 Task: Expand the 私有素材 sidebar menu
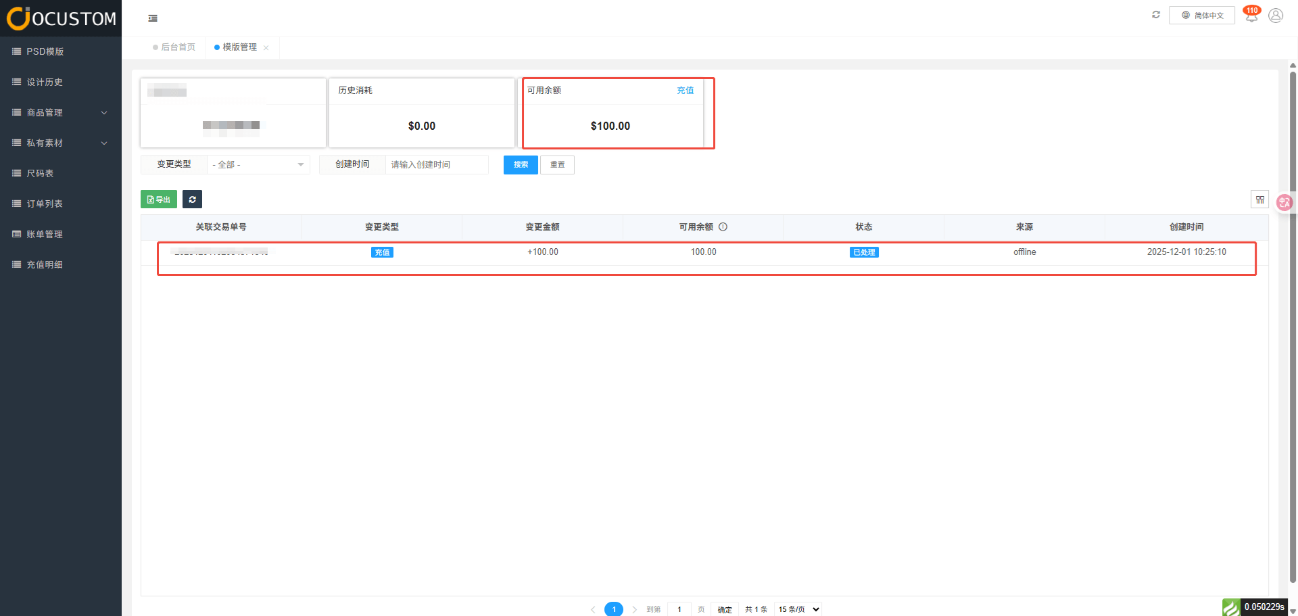pos(61,143)
